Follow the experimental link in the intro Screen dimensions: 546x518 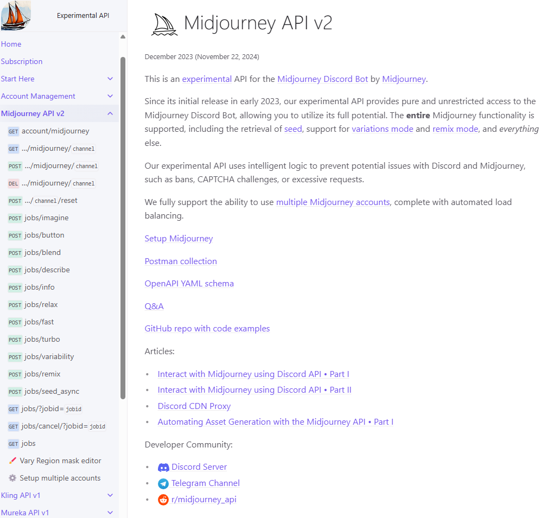pyautogui.click(x=207, y=79)
